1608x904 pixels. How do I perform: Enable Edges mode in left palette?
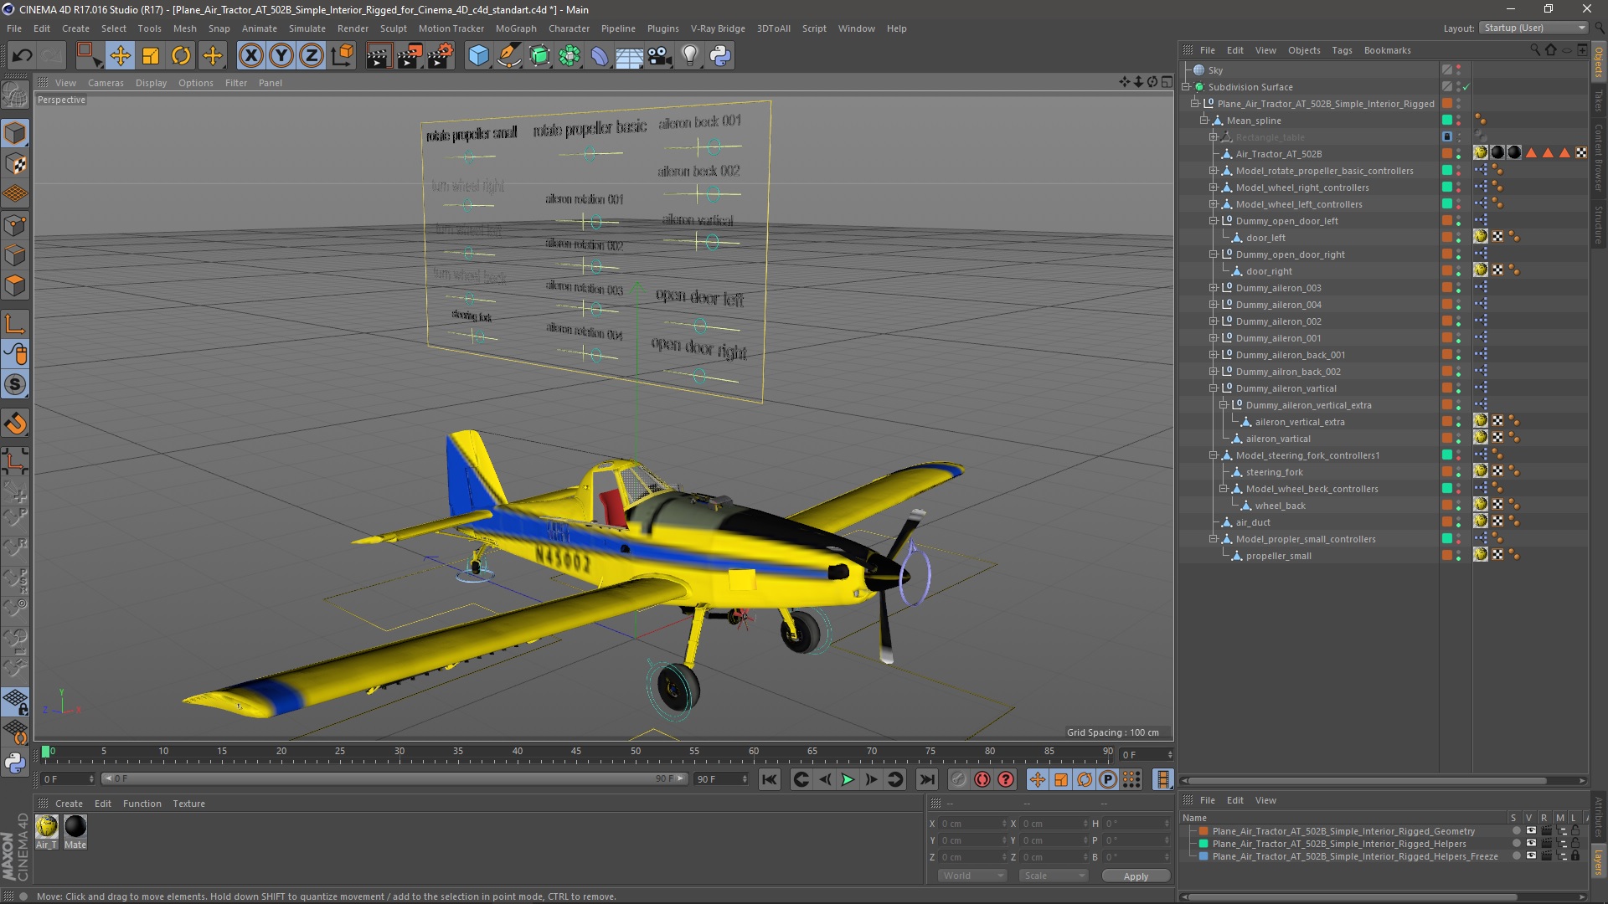[x=15, y=255]
